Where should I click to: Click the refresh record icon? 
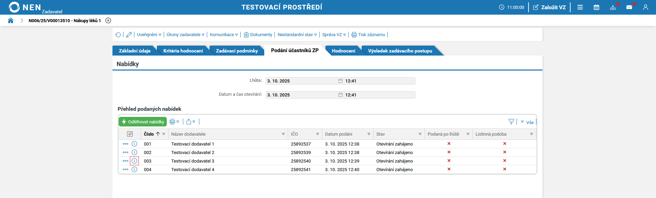pos(118,35)
